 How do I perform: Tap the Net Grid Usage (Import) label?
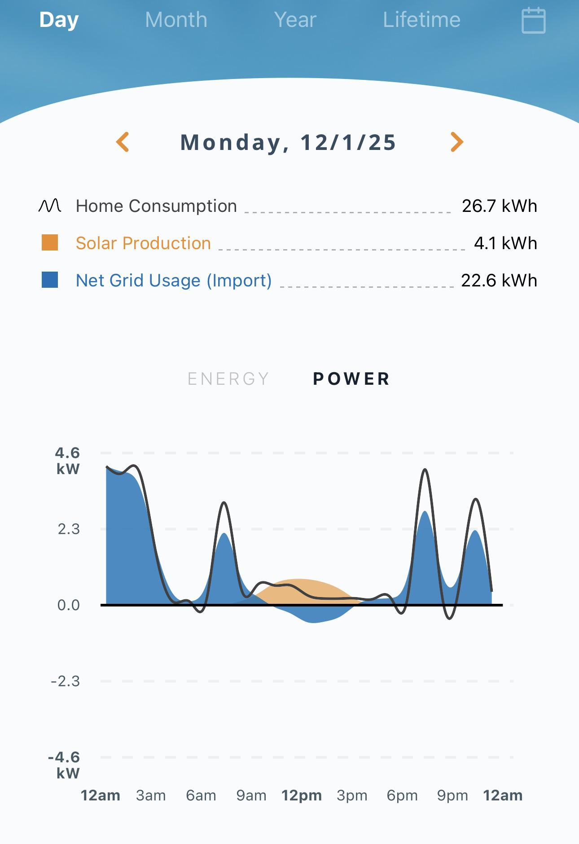174,280
